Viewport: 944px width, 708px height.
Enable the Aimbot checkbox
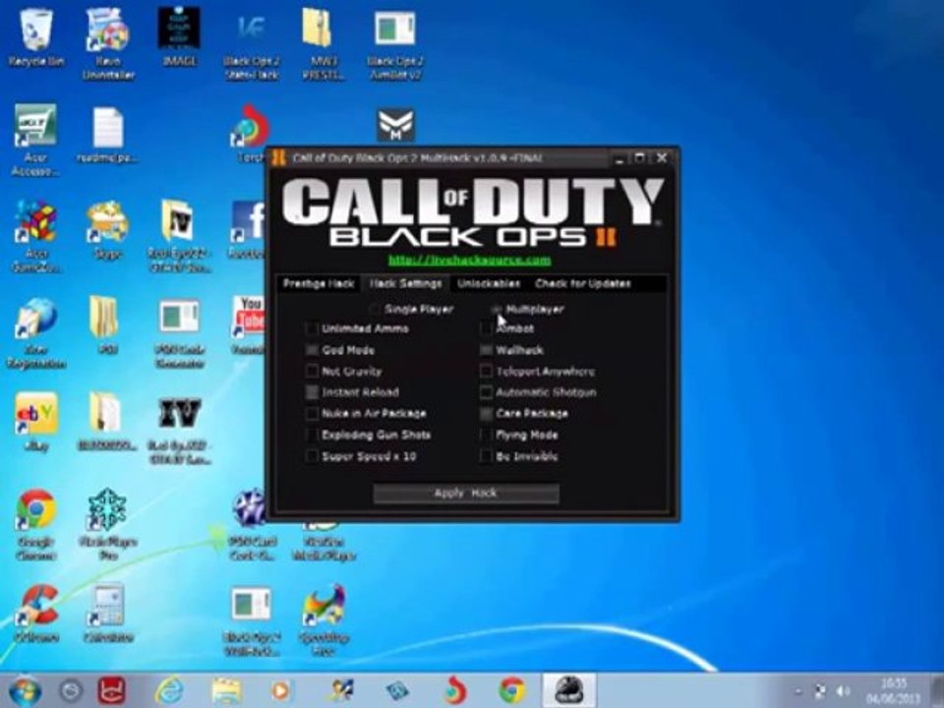click(x=486, y=328)
